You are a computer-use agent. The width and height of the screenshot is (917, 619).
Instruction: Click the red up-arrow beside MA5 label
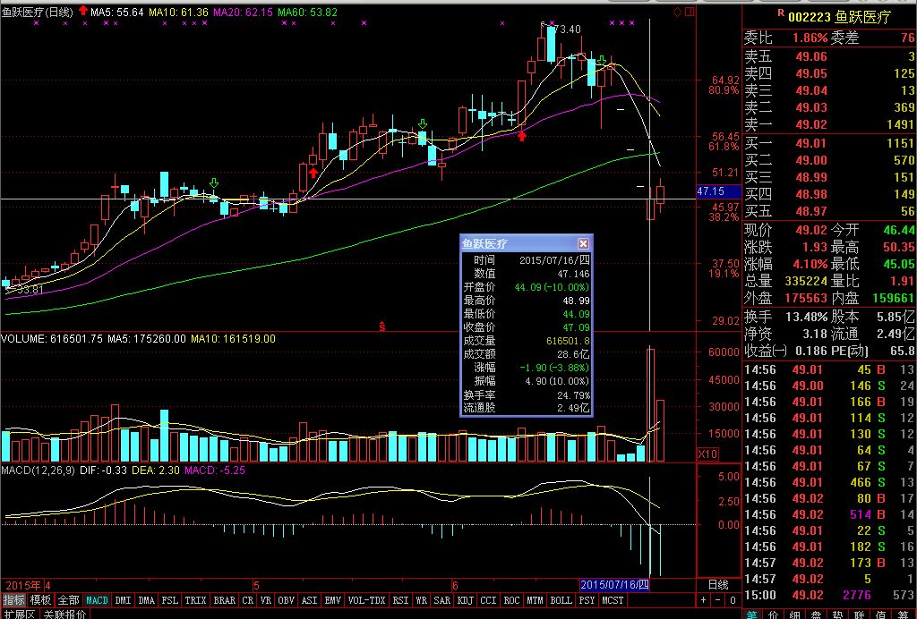point(83,11)
